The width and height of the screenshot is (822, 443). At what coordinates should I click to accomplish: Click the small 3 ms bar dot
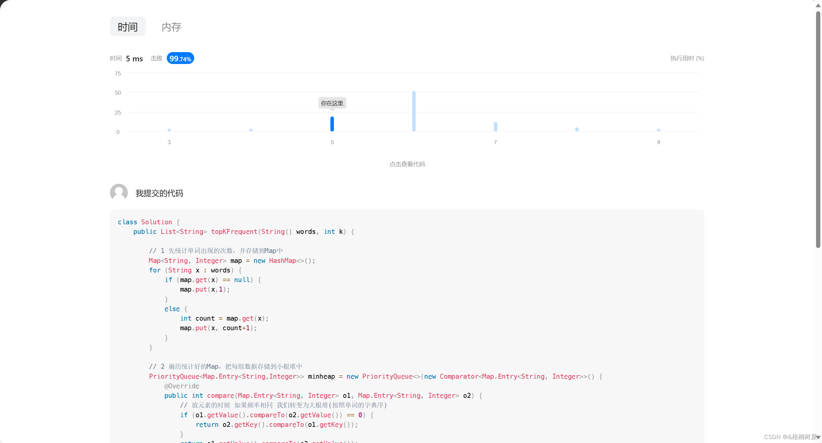[x=169, y=130]
